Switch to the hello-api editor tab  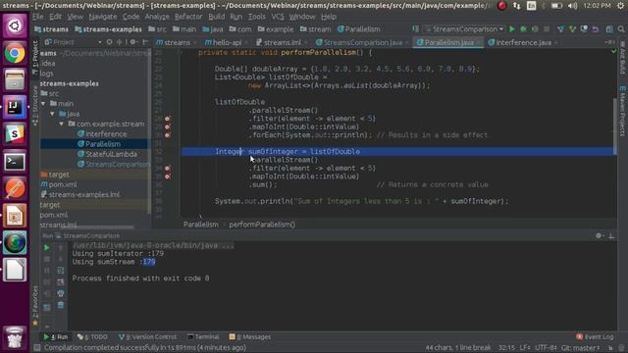(227, 42)
